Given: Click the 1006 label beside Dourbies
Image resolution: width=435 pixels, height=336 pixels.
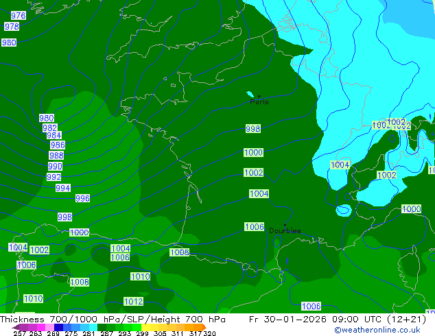Looking at the screenshot, I should tap(255, 227).
